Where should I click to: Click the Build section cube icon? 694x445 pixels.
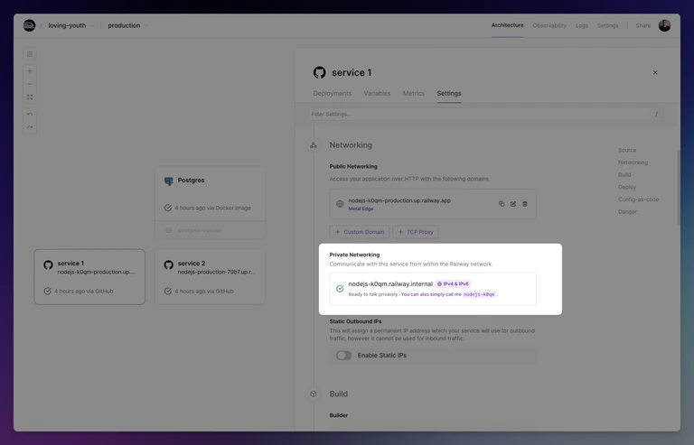(x=314, y=394)
